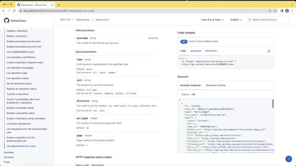Click the GitHub Octocat logo icon
Image resolution: width=296 pixels, height=166 pixels.
click(x=6, y=20)
